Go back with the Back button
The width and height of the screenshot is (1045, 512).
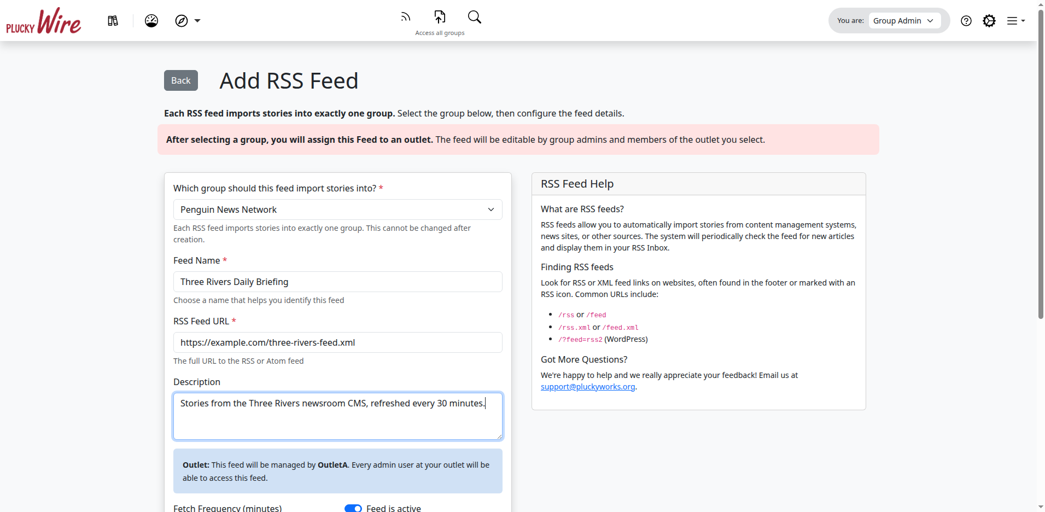point(181,80)
